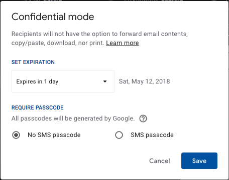Click the 'SET EXPIRATION' section heading

[x=33, y=62]
